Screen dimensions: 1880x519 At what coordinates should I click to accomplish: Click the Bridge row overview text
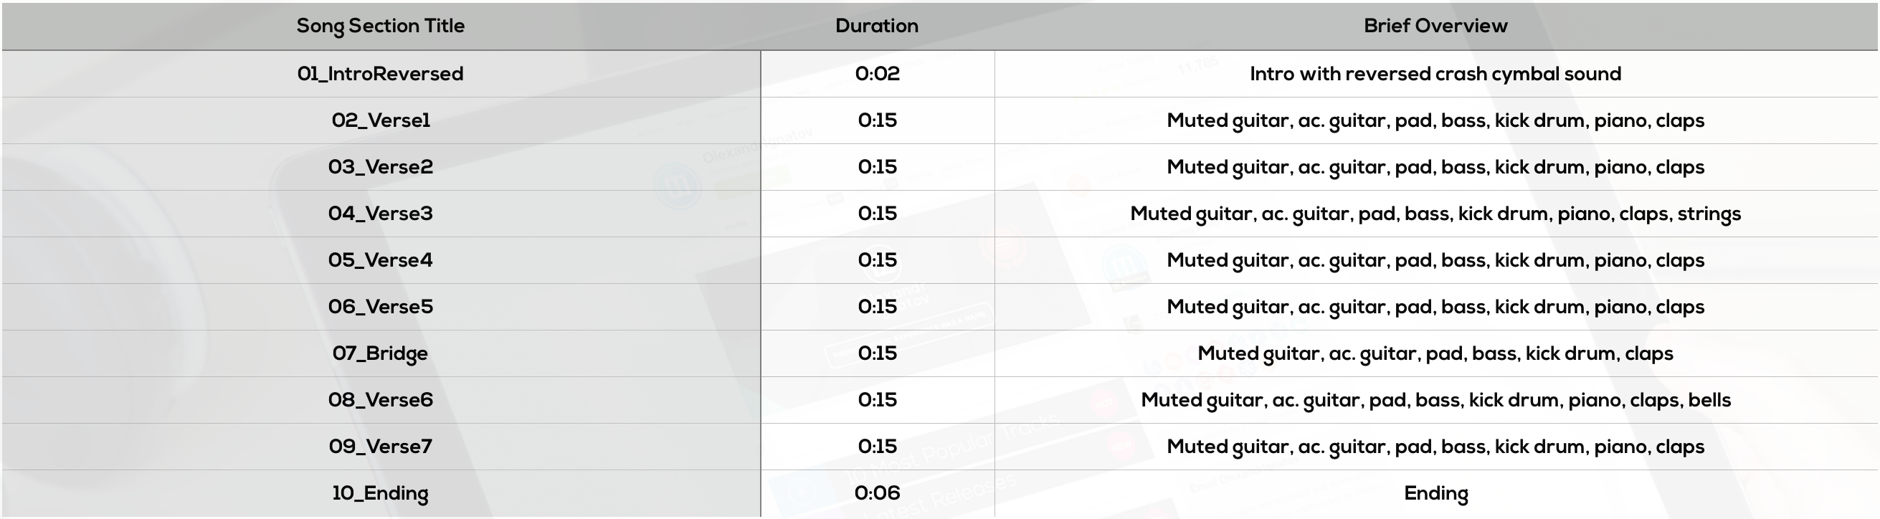point(1435,353)
